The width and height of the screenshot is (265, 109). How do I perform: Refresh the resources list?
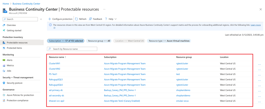(81, 19)
